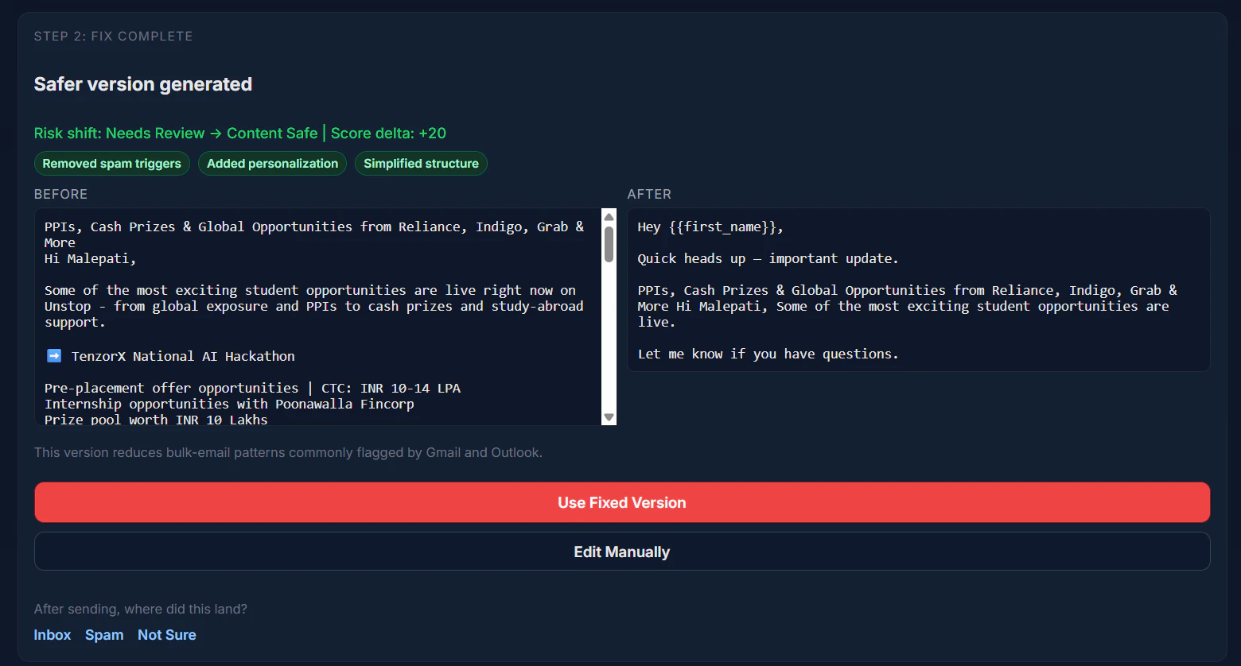Click the scroll-up arrow in the BEFORE box
The image size is (1241, 666).
point(609,217)
